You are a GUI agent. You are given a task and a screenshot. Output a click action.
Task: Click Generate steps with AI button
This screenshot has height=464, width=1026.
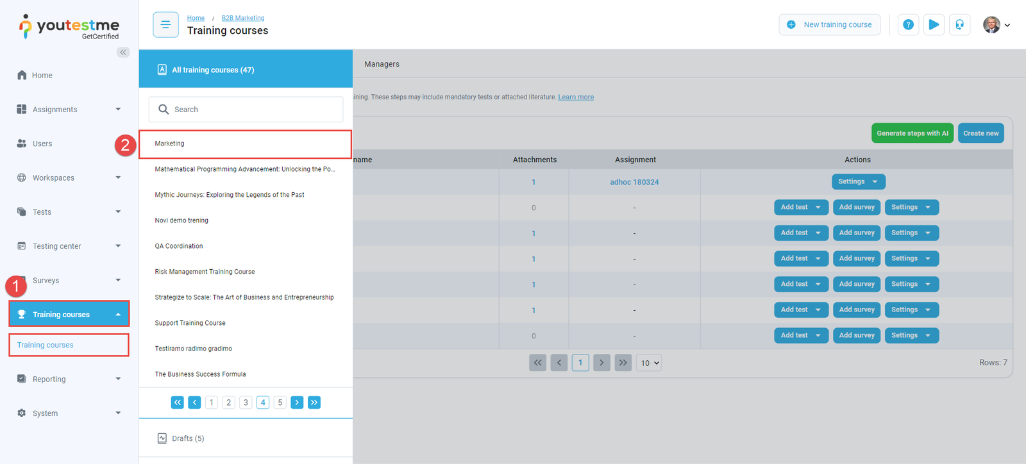click(x=912, y=133)
